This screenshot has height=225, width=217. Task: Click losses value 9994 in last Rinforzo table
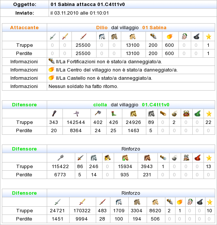82,219
